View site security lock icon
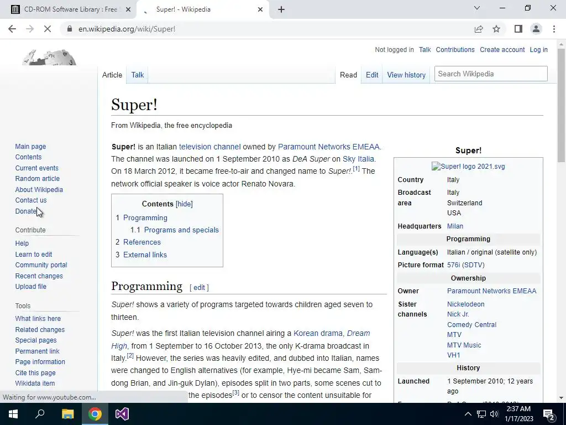Viewport: 566px width, 425px height. pos(69,29)
